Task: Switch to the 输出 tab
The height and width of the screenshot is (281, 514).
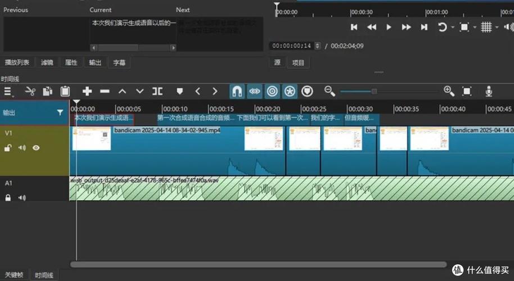Action: tap(95, 62)
